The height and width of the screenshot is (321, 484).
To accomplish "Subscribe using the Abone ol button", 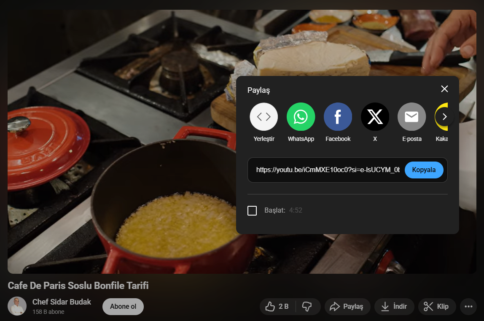I will click(x=123, y=307).
